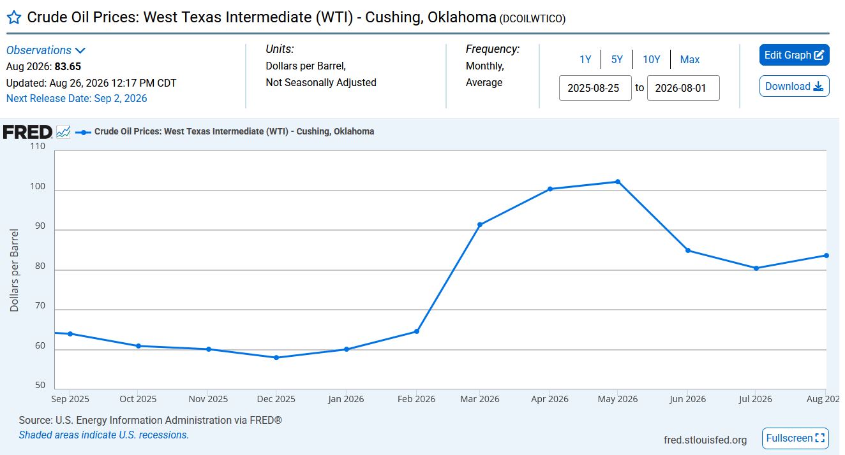Select the Max date range
The width and height of the screenshot is (845, 455).
coord(690,59)
